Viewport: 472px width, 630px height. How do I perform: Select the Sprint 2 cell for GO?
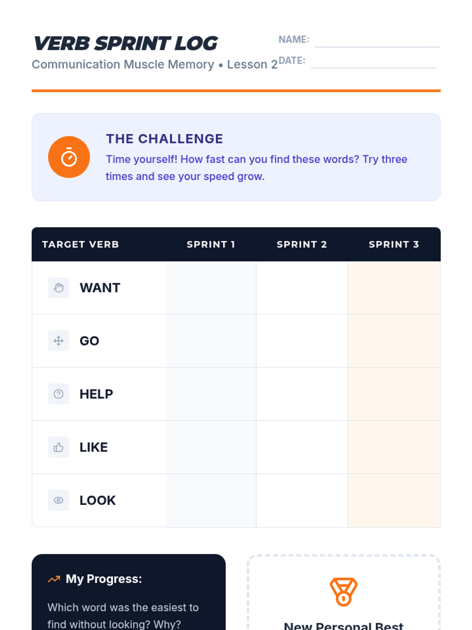pyautogui.click(x=302, y=341)
